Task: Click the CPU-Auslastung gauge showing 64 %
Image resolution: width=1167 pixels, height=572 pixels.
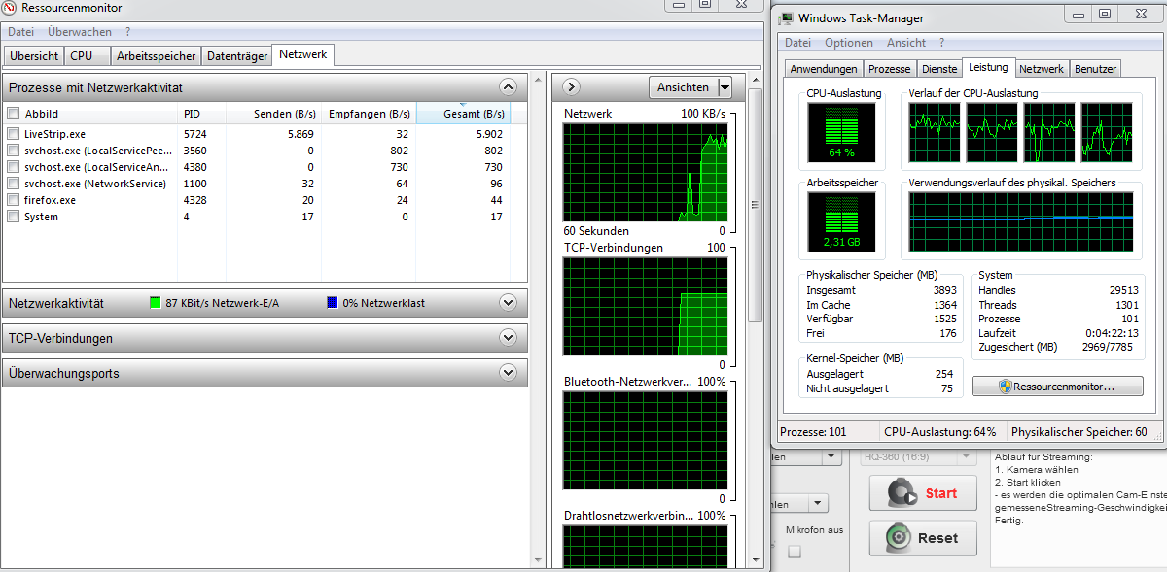Action: click(841, 133)
